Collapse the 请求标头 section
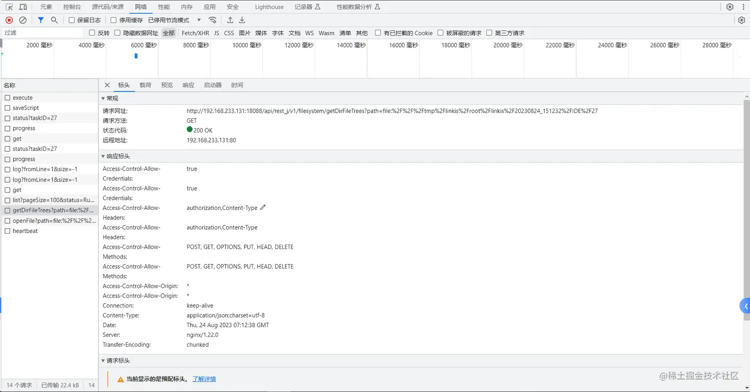Screen dimensions: 750x392 click(103, 361)
